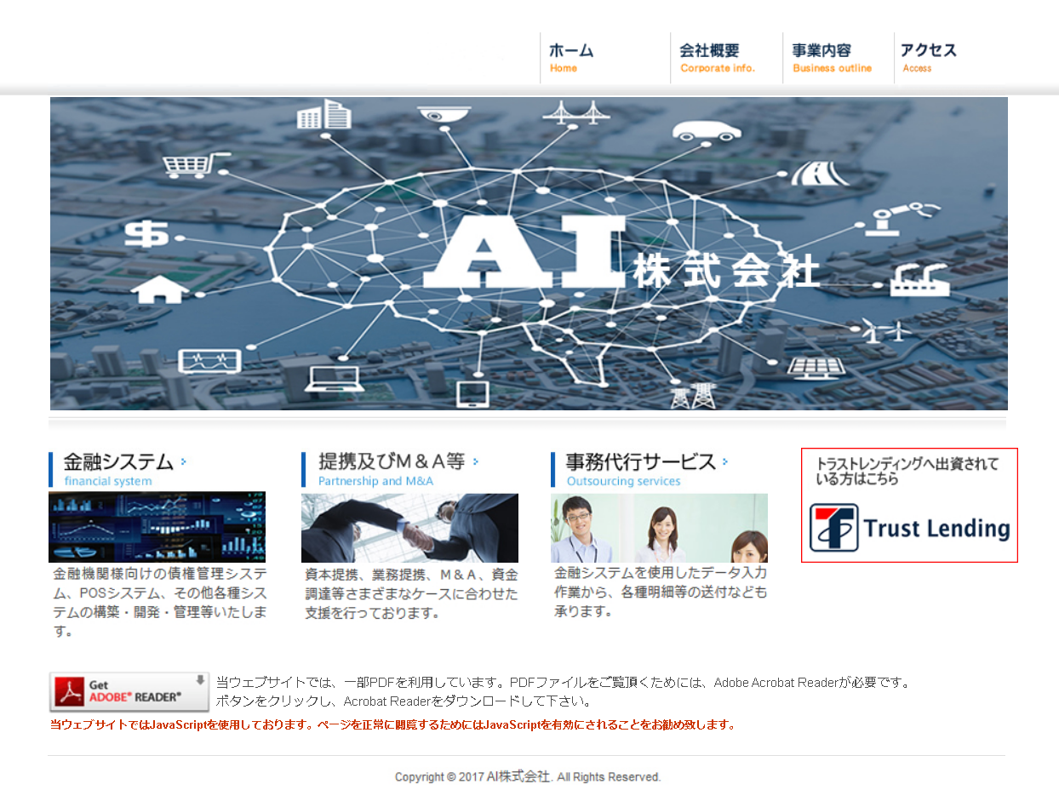Click the heartbeat monitor icon in banner
1059x790 pixels.
[x=209, y=361]
